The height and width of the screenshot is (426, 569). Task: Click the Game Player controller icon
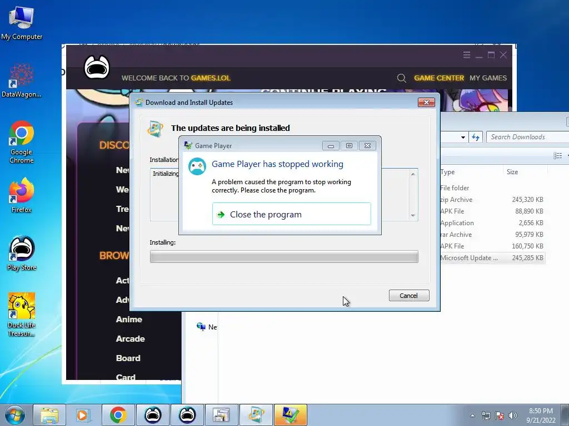point(197,166)
